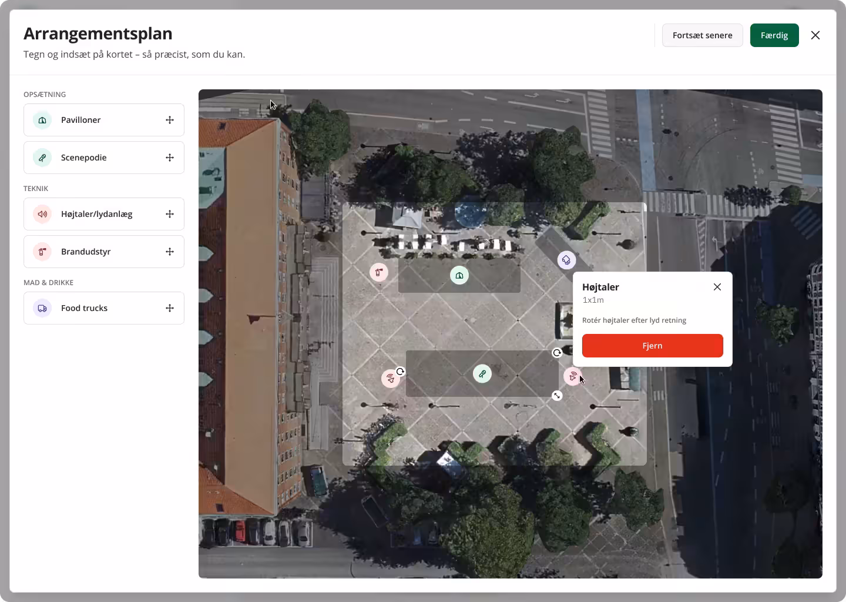Viewport: 846px width, 602px height.
Task: Click the resize handle at the stage corner
Action: (557, 396)
